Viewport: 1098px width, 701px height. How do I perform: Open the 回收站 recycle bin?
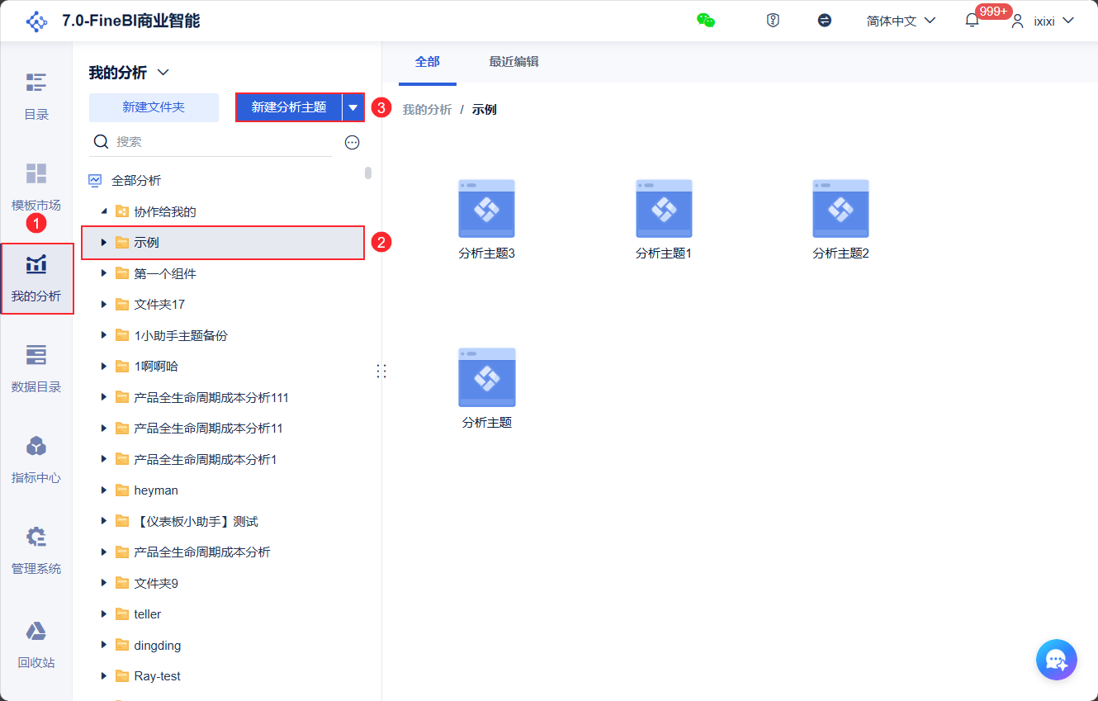click(x=36, y=645)
